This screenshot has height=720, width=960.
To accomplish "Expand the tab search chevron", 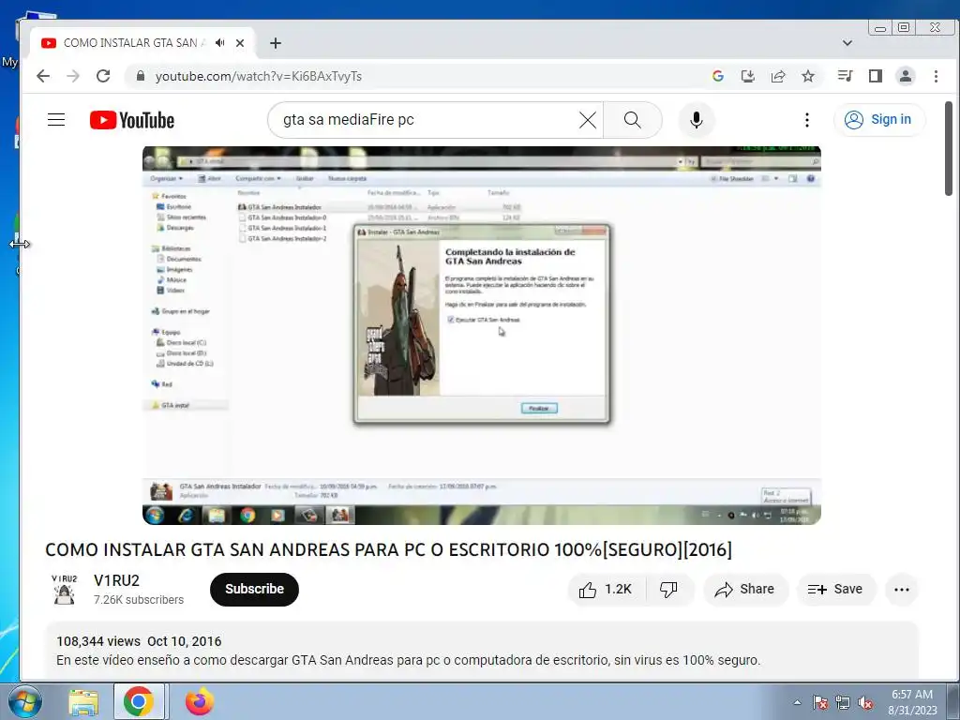I will 847,43.
